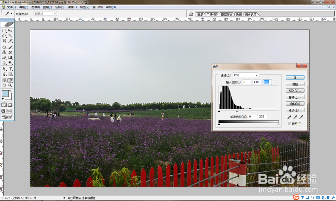Switch to Quick Mask edit mode
Screen dimensions: 336x201
(x=10, y=105)
